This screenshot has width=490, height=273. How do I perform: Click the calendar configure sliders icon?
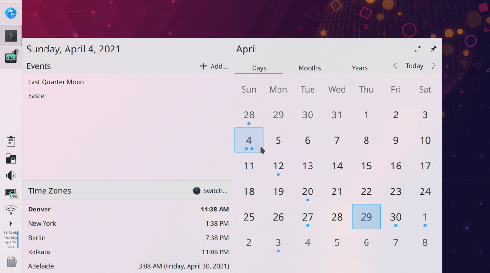pyautogui.click(x=419, y=49)
